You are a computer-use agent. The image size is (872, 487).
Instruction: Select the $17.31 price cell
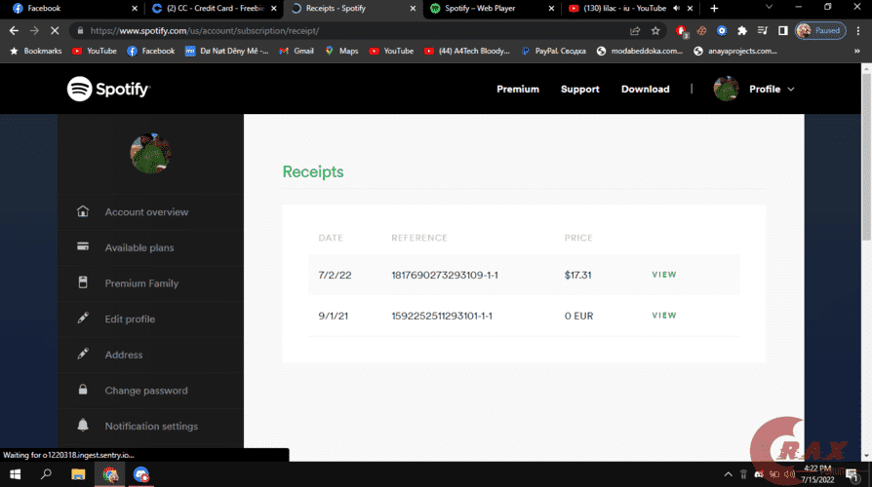(577, 275)
